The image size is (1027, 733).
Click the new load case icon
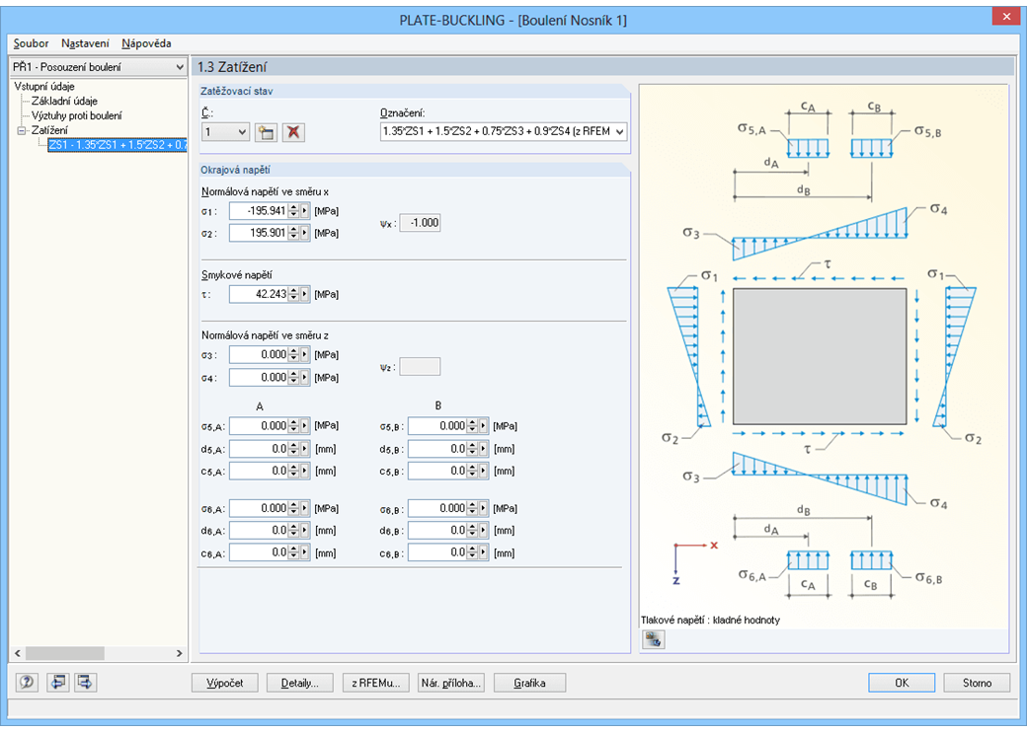coord(265,132)
